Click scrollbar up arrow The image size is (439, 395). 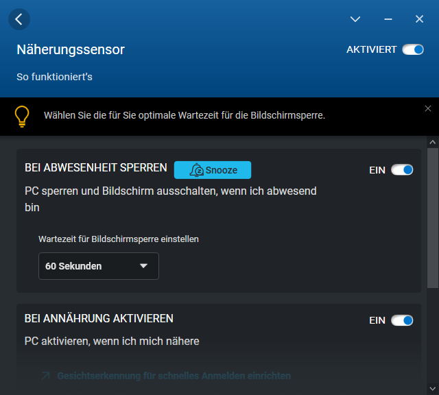433,142
